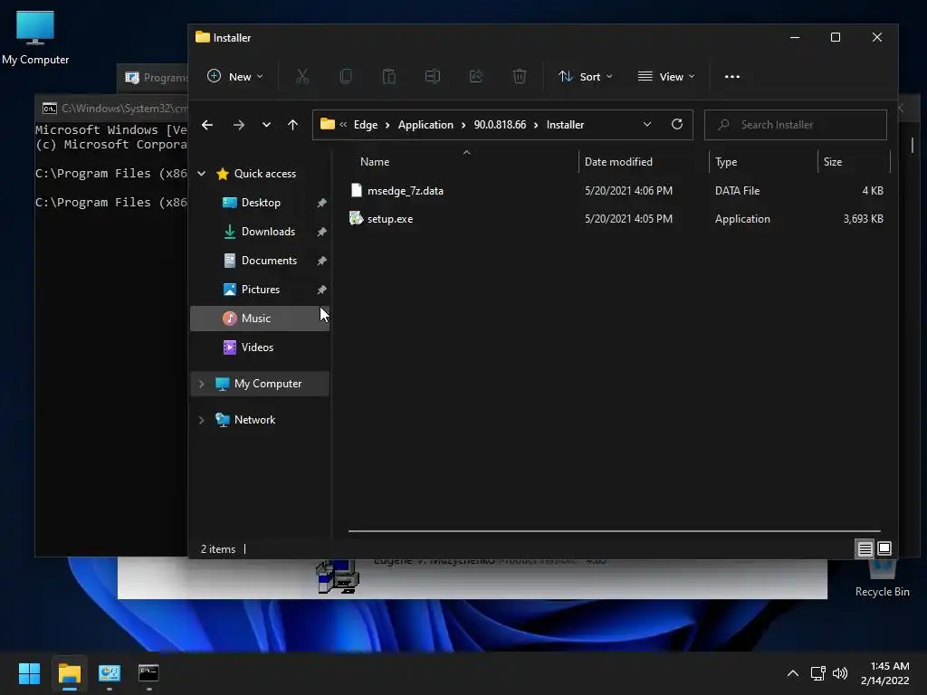Sort by Size column header
Image resolution: width=927 pixels, height=695 pixels.
[833, 162]
